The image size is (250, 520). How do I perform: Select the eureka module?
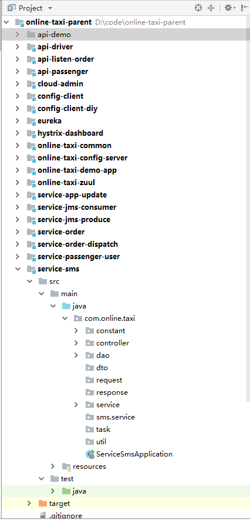49,120
